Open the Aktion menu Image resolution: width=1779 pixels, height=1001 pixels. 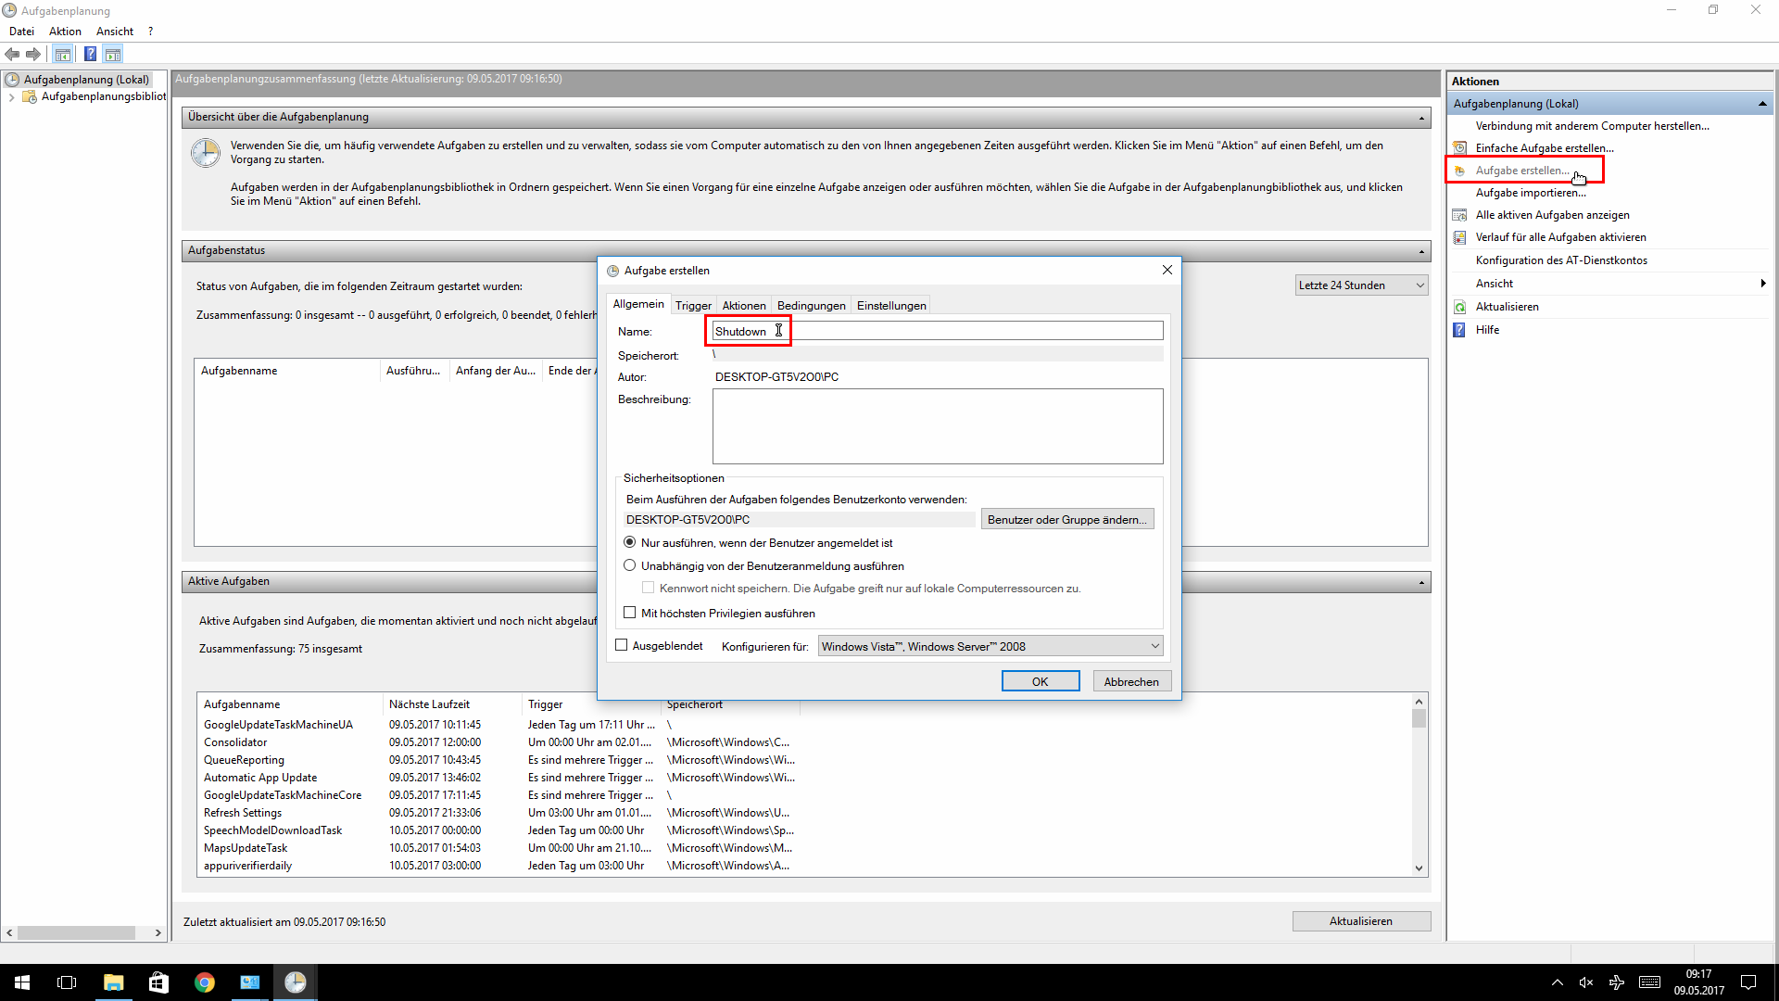pos(65,32)
